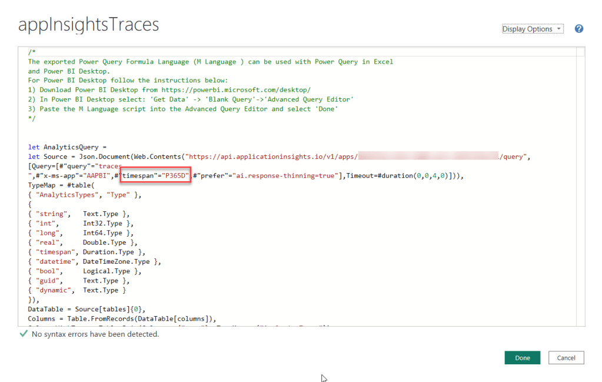Click the api.applicationinsights.io URL string

click(271, 157)
